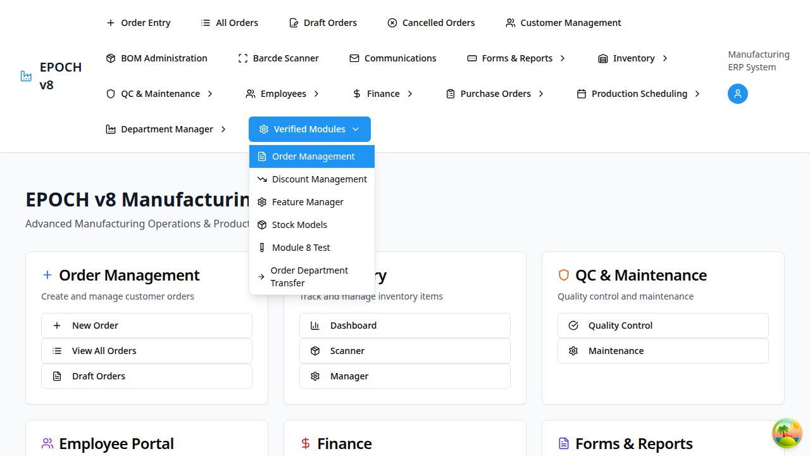Expand the Finance navigation dropdown

[383, 94]
